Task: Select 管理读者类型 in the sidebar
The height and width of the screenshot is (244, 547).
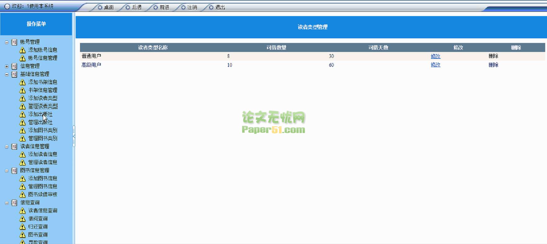Action: pos(43,106)
